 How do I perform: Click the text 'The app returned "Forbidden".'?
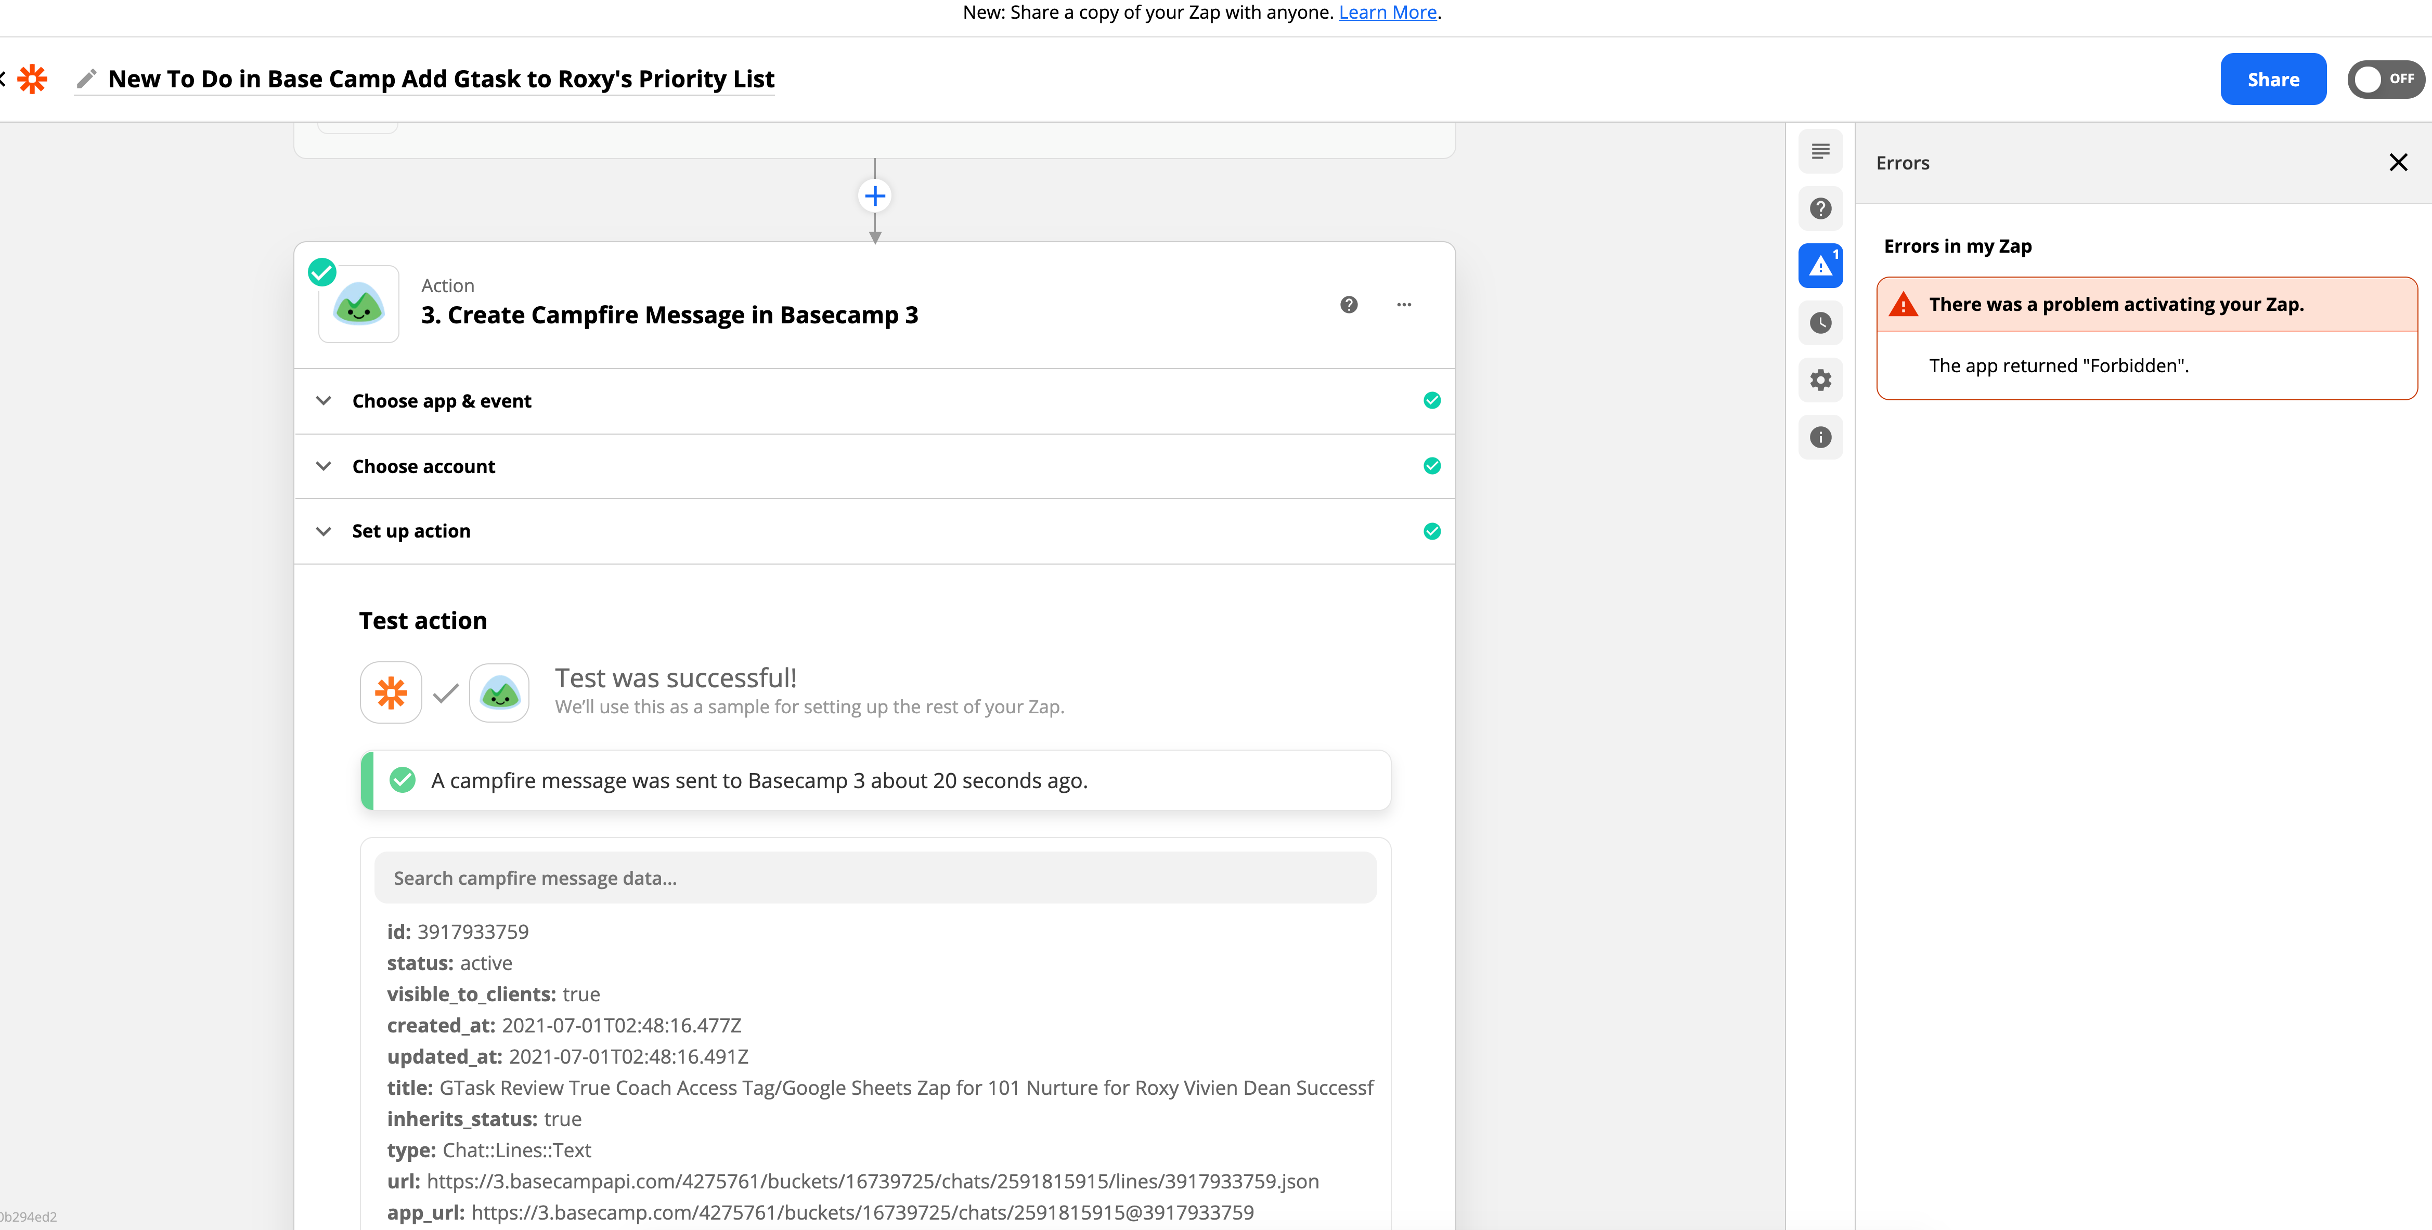pos(2058,365)
